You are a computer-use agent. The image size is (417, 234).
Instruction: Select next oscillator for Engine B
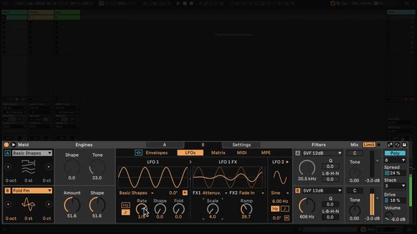click(48, 204)
